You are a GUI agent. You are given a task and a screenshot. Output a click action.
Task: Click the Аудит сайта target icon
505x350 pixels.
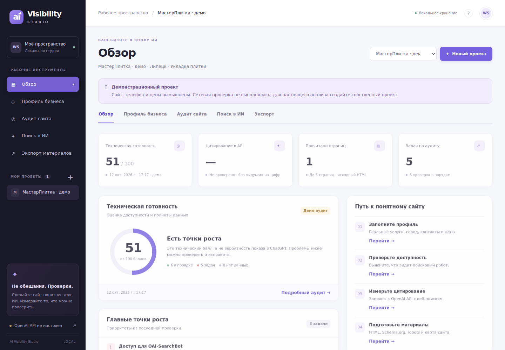tap(13, 119)
